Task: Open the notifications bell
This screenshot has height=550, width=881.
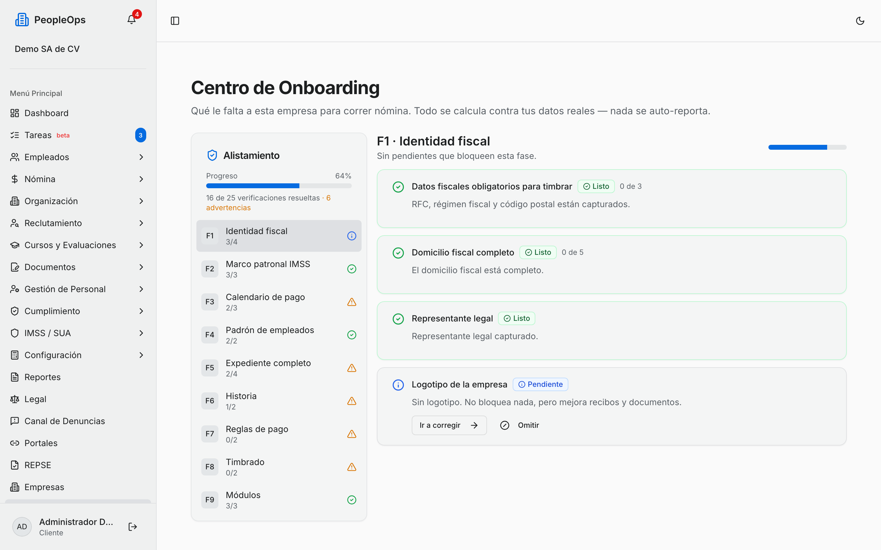Action: pos(132,20)
